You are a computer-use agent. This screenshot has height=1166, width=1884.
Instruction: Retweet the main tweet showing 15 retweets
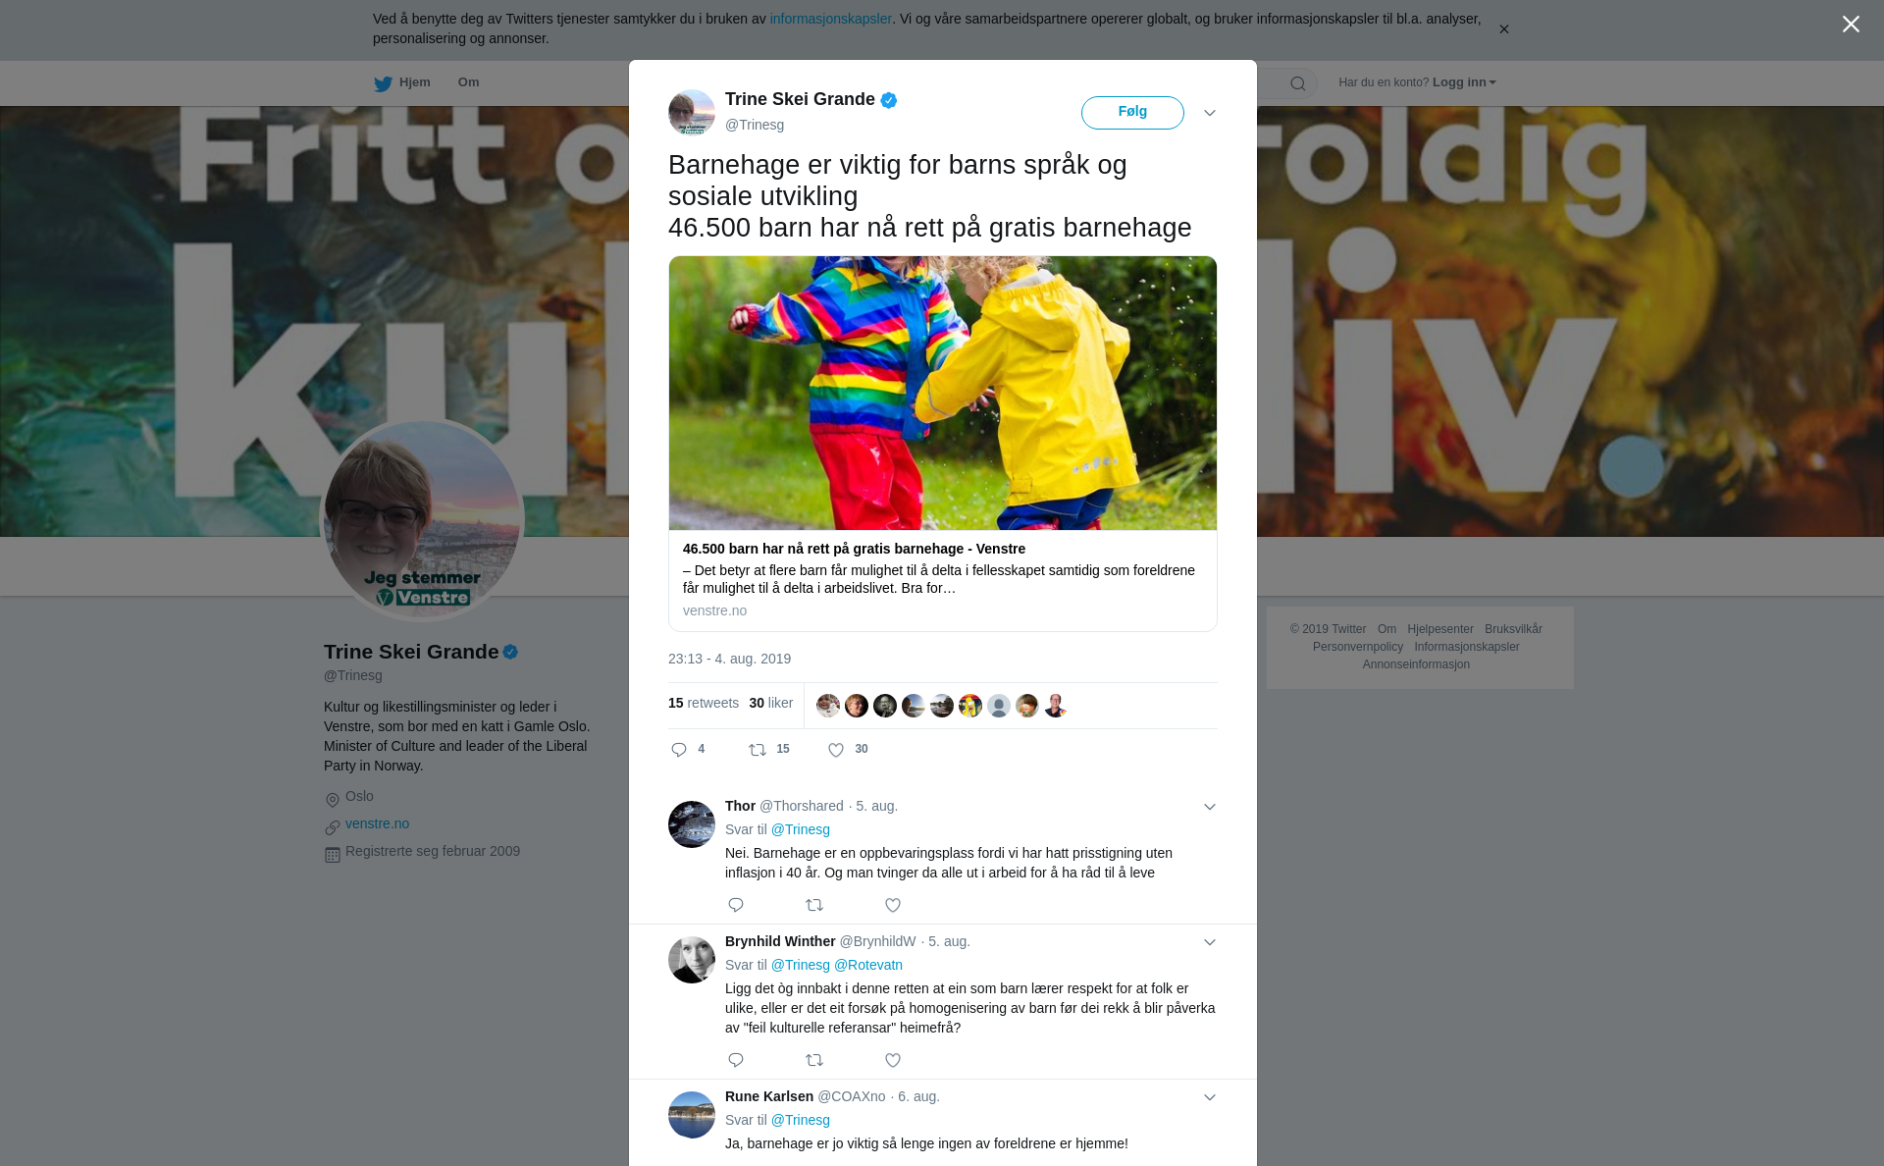[758, 750]
